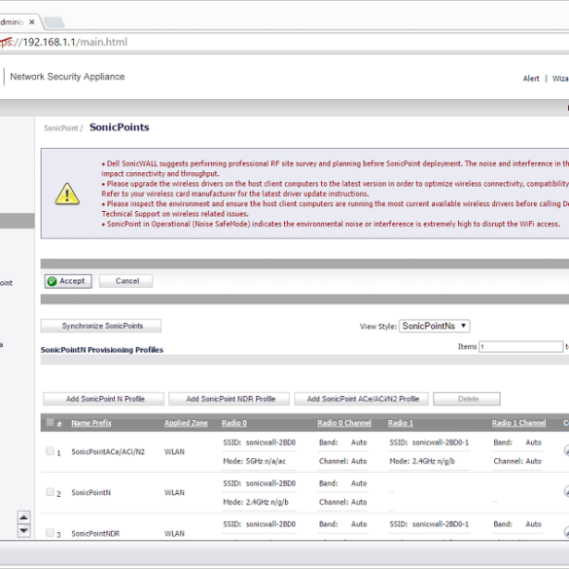The image size is (569, 569).
Task: Select the SonicPointACe/ACi/N2 name text
Action: (x=108, y=451)
